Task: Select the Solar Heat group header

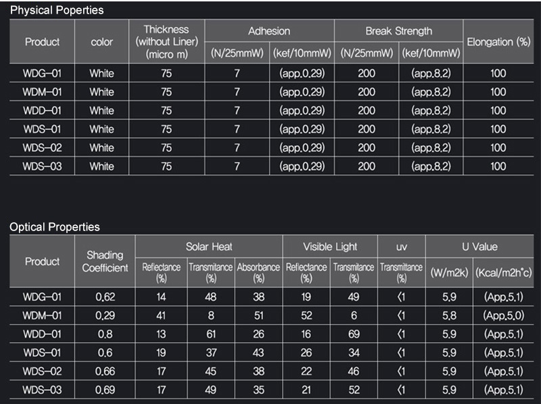Action: click(209, 247)
